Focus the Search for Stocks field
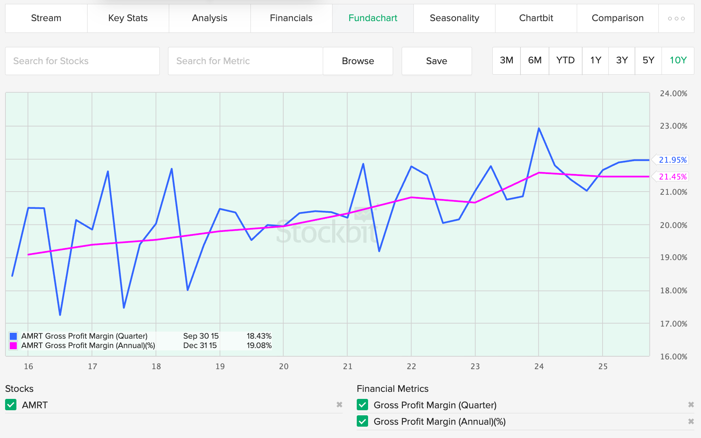701x438 pixels. [x=82, y=61]
